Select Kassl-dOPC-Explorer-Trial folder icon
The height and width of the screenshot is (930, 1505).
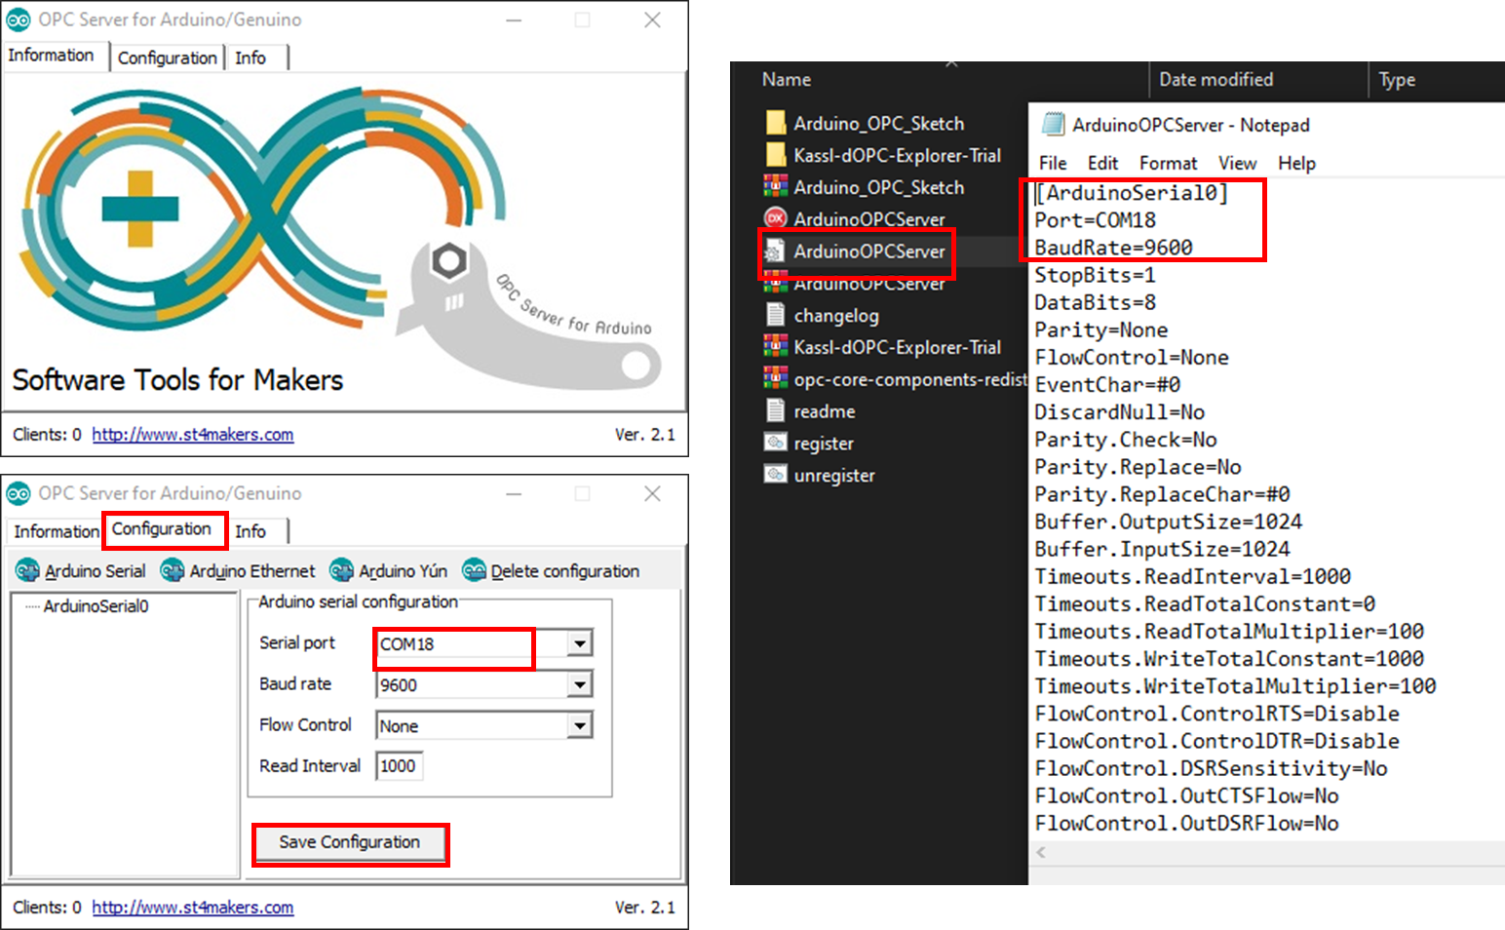tap(776, 155)
